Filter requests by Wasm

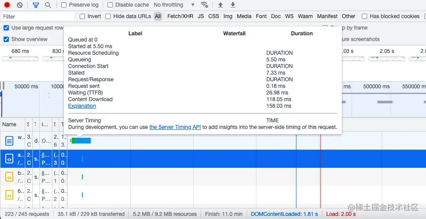(305, 16)
